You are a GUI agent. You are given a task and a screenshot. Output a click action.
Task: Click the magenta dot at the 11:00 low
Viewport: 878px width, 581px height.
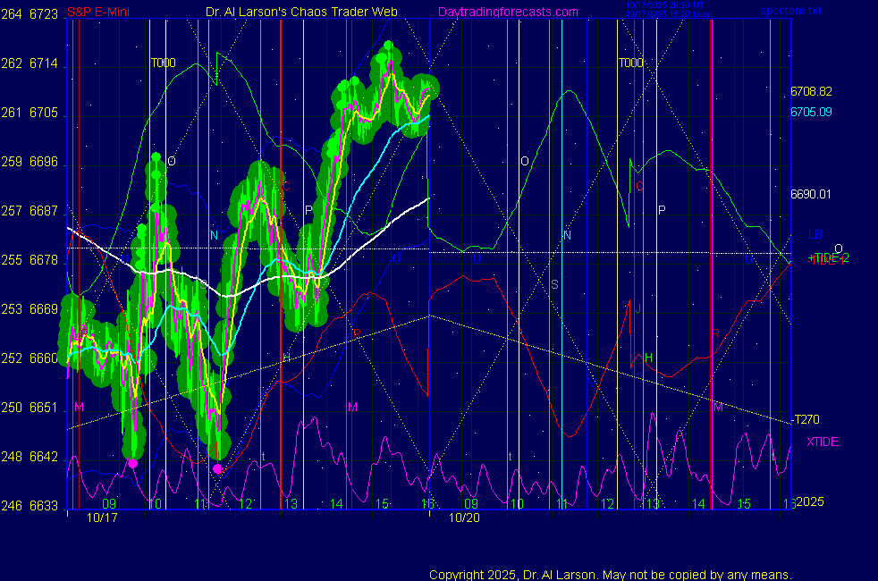point(217,467)
